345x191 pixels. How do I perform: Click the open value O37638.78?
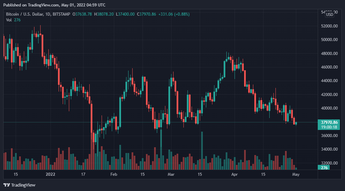tap(82, 14)
